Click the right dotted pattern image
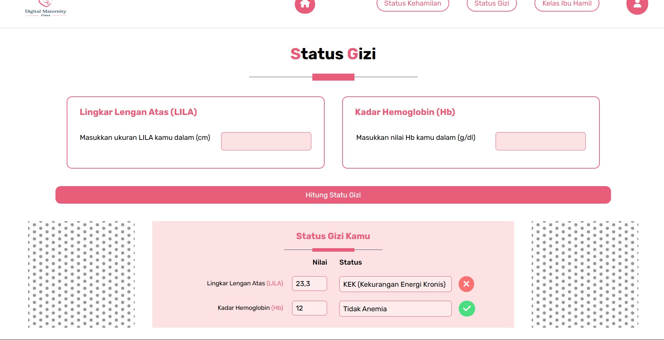 point(585,274)
